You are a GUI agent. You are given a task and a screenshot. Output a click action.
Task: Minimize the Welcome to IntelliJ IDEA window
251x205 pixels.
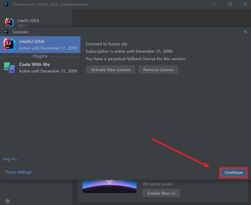[215, 4]
